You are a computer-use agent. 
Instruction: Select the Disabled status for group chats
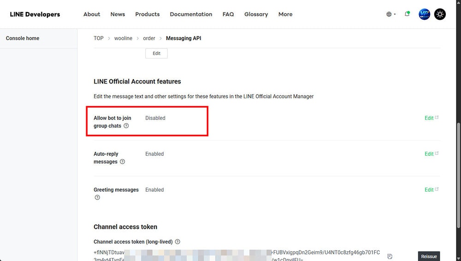point(155,118)
